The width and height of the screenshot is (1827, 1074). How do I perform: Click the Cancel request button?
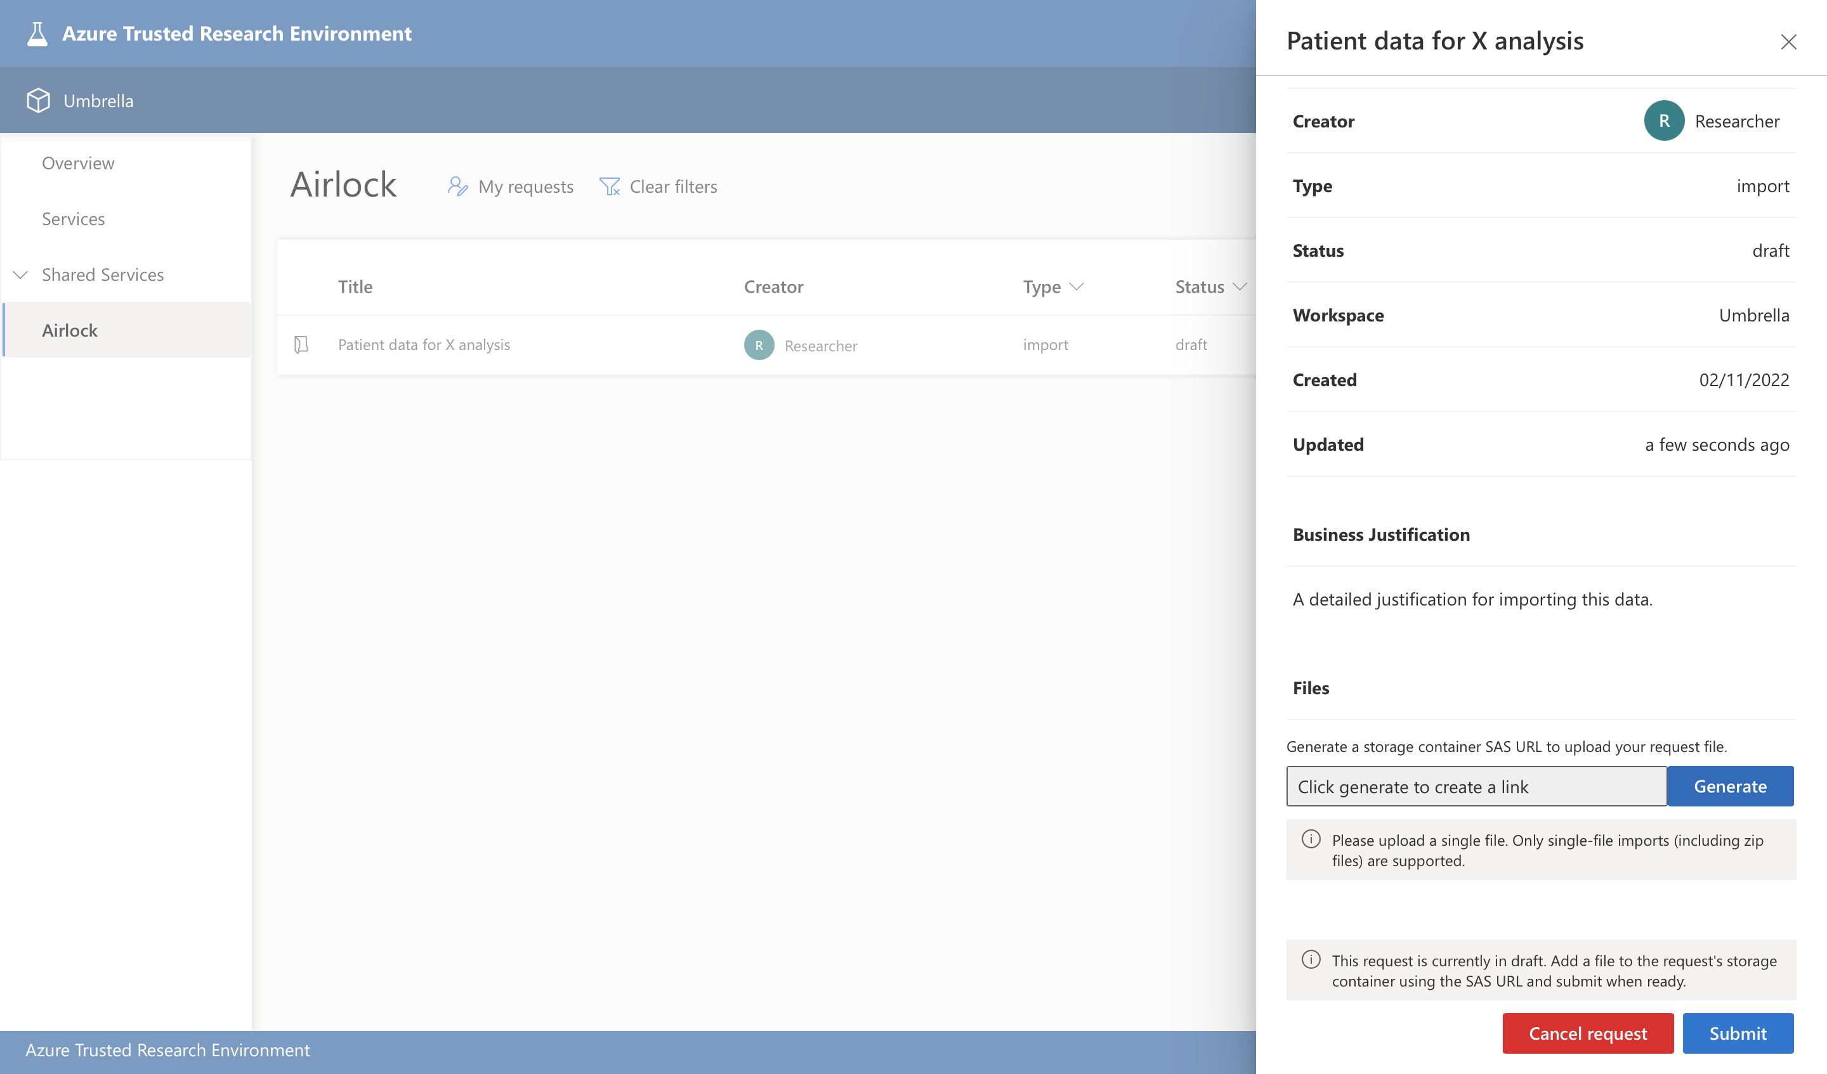(1587, 1033)
